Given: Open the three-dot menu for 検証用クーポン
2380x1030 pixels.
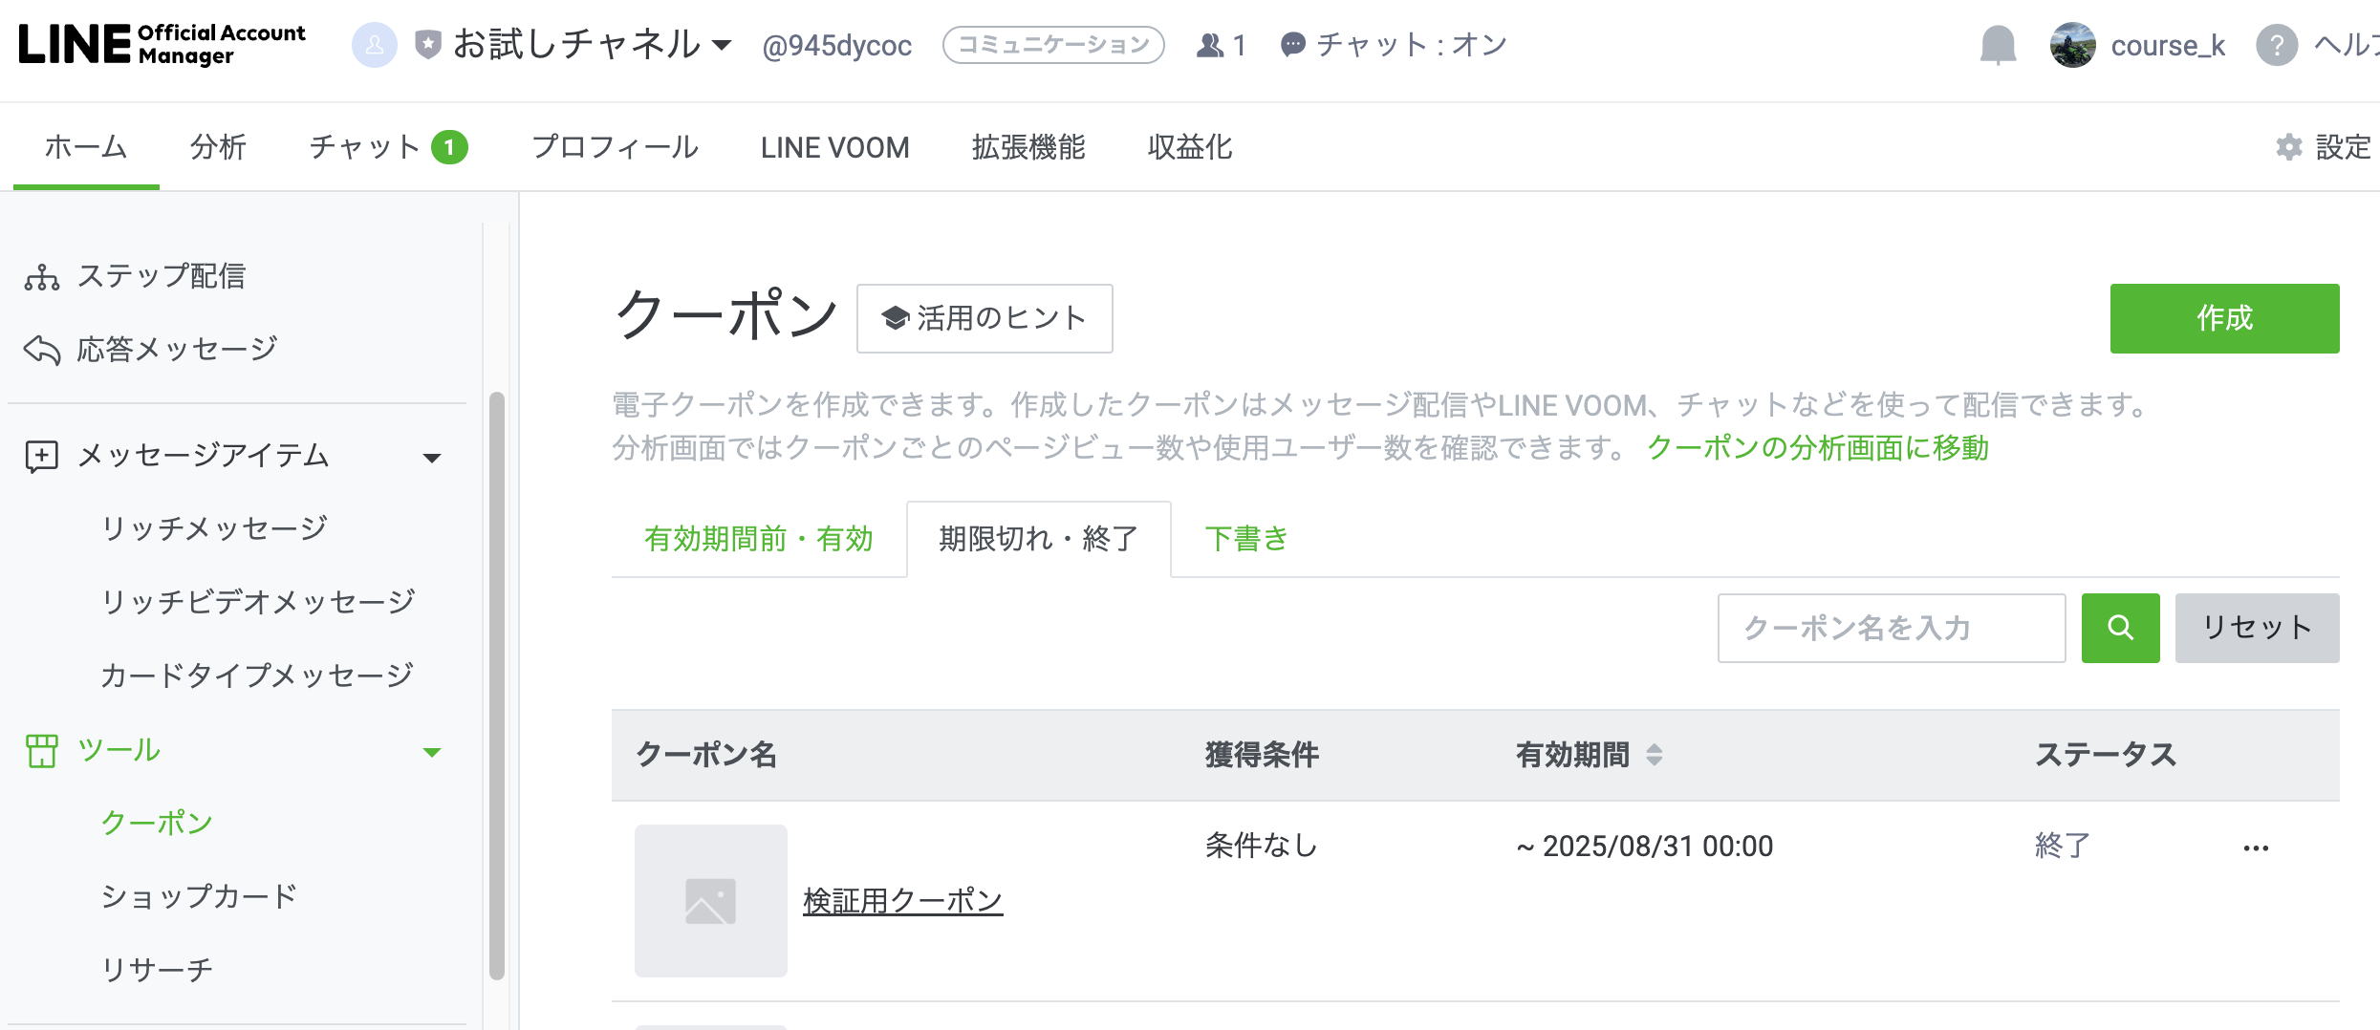Looking at the screenshot, I should [2256, 848].
